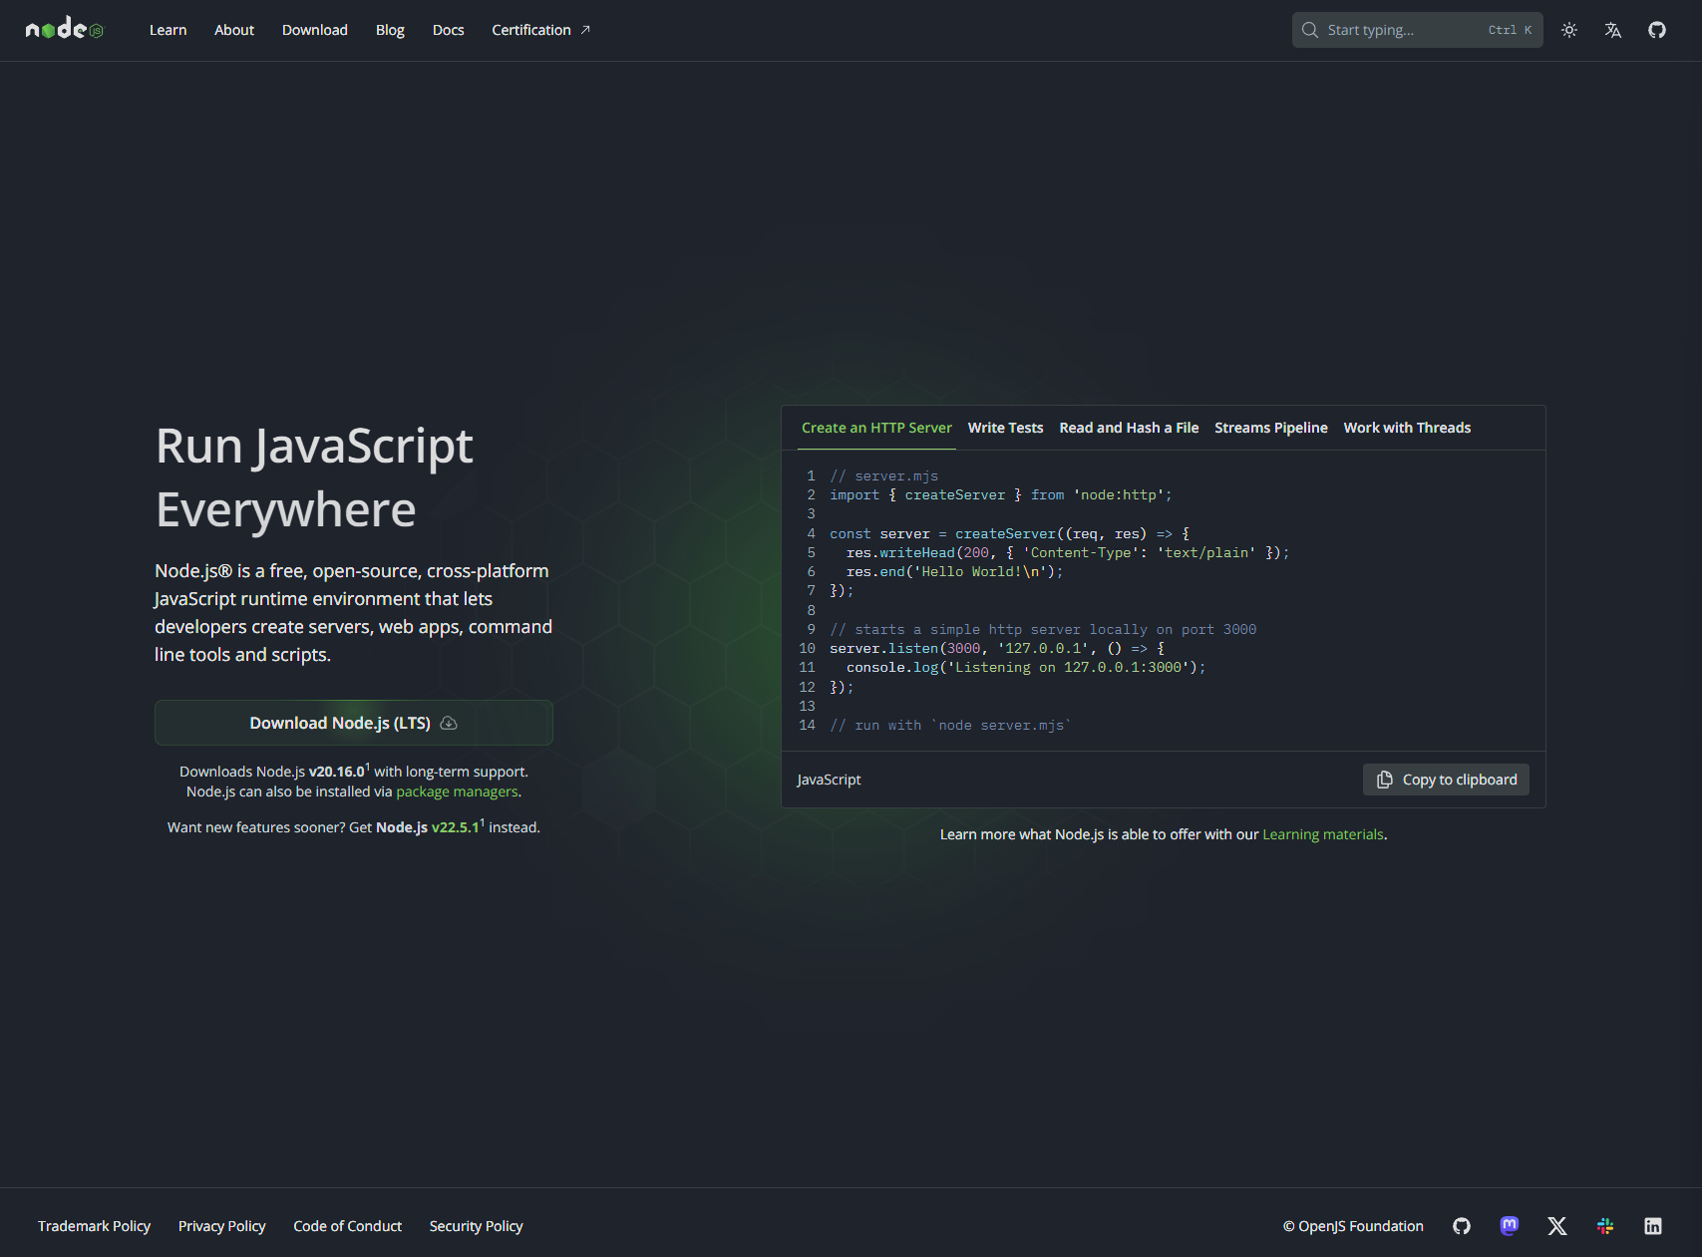Click the '© OpenJS Foundation' link
Screen dimensions: 1702x1257
(1353, 1226)
